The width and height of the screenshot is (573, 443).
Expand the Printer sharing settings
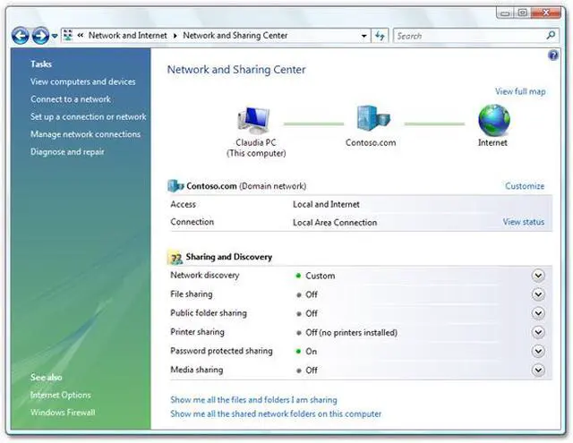[x=538, y=332]
